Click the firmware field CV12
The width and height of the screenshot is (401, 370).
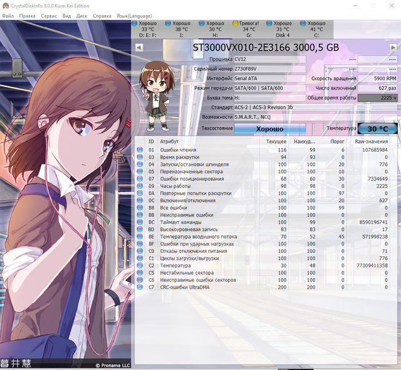[270, 59]
